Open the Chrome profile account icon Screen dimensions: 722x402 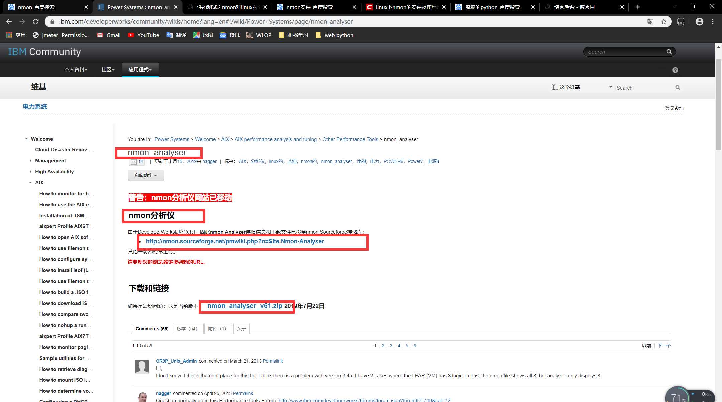(x=699, y=22)
